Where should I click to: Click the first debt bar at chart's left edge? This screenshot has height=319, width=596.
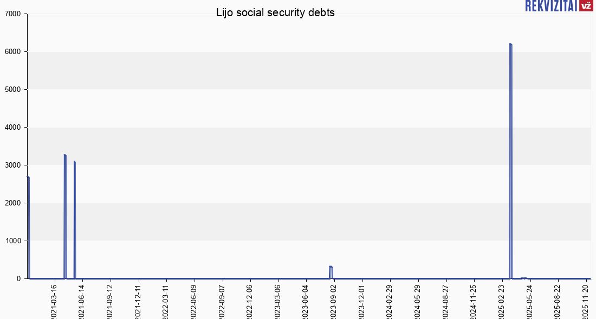pyautogui.click(x=28, y=227)
